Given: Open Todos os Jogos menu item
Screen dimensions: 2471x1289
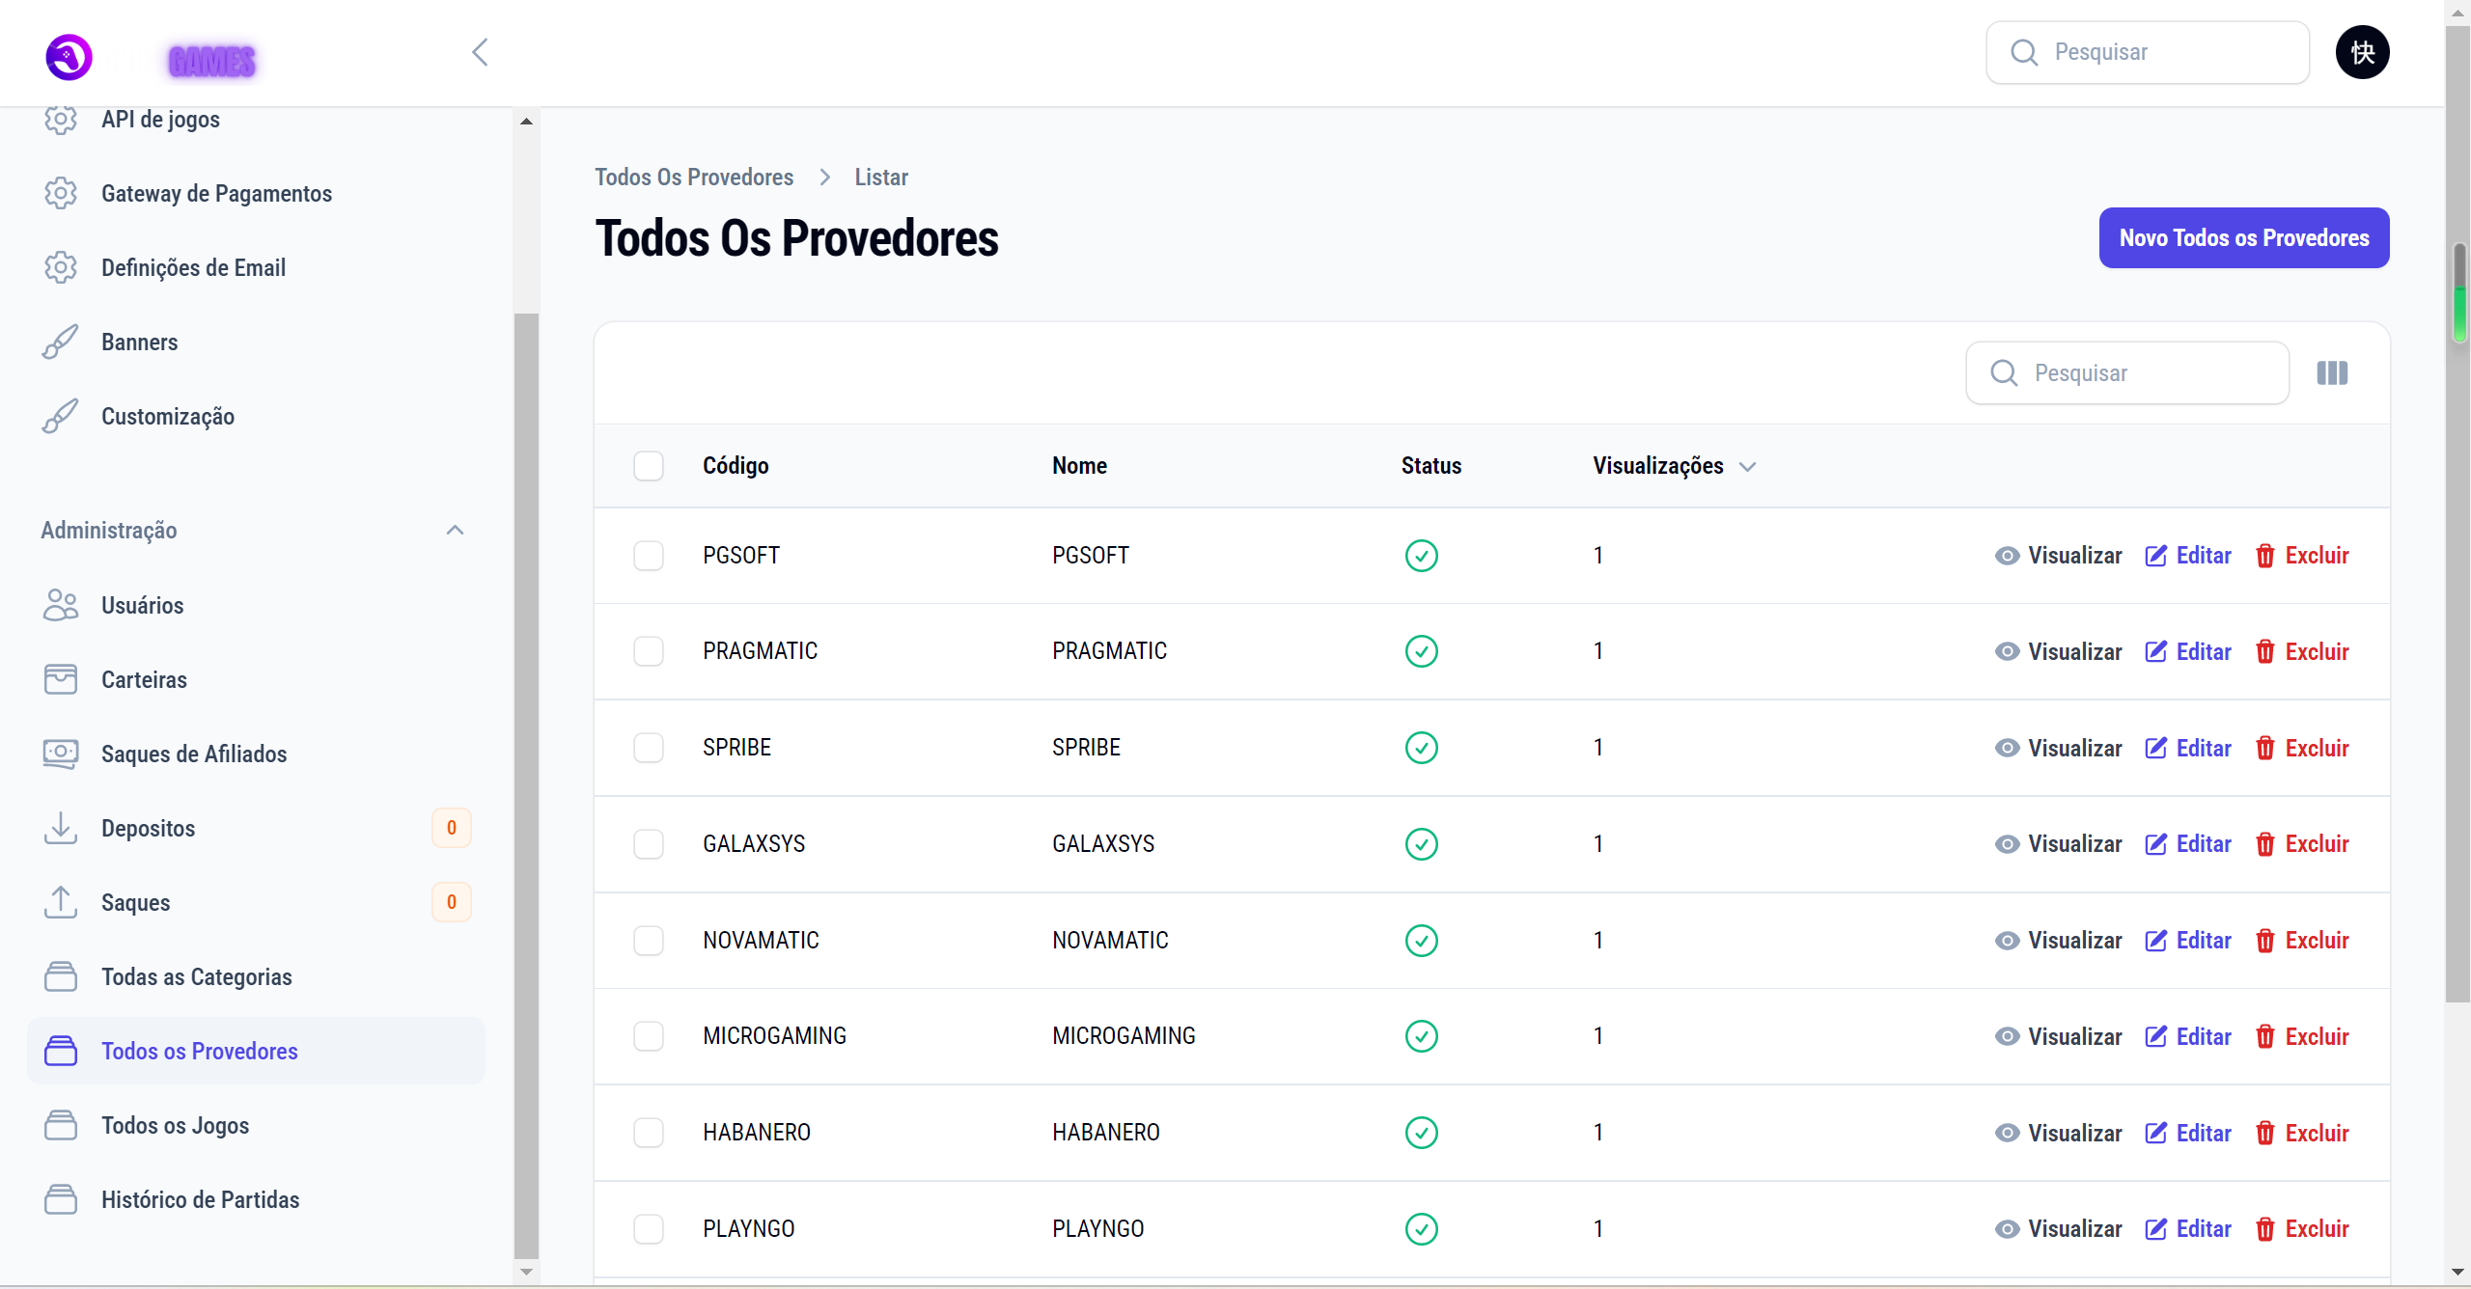Looking at the screenshot, I should 175,1125.
